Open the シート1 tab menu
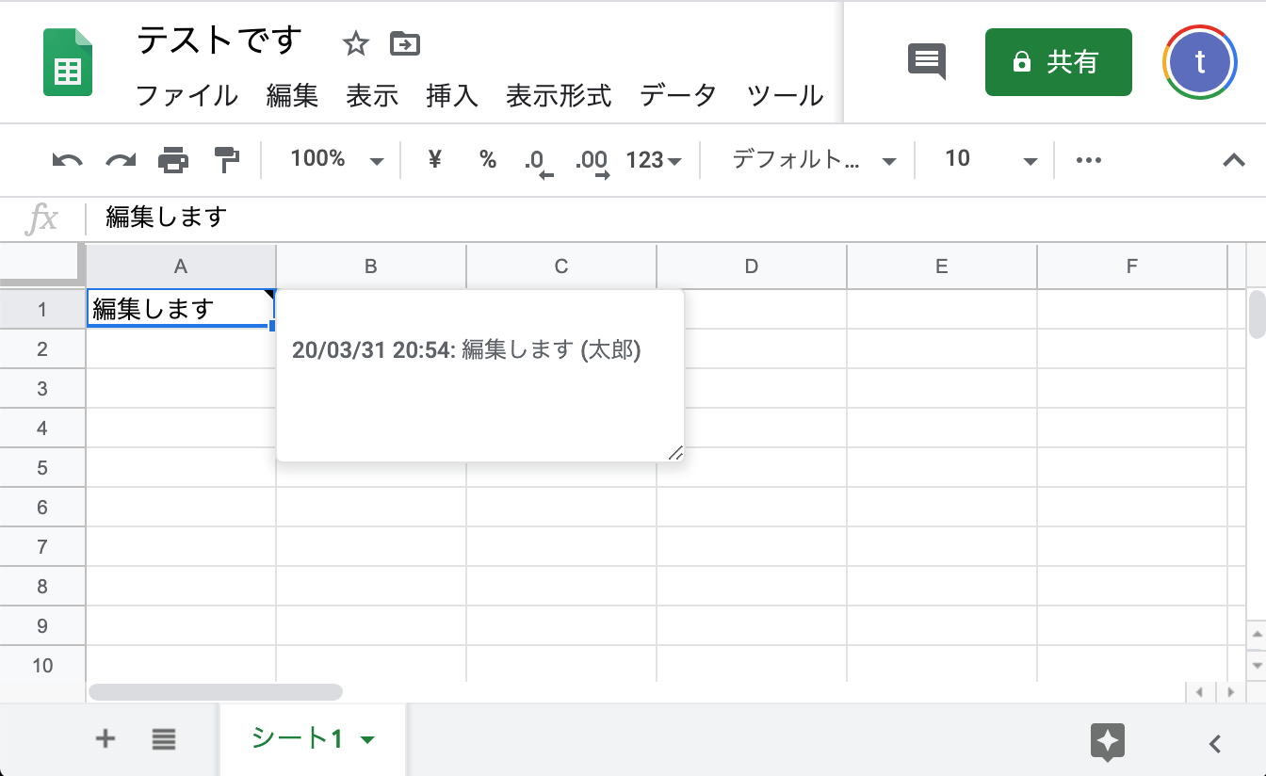This screenshot has width=1266, height=776. tap(367, 739)
